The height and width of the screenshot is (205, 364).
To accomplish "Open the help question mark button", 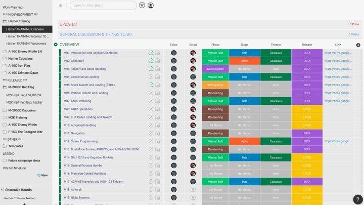I will (357, 199).
